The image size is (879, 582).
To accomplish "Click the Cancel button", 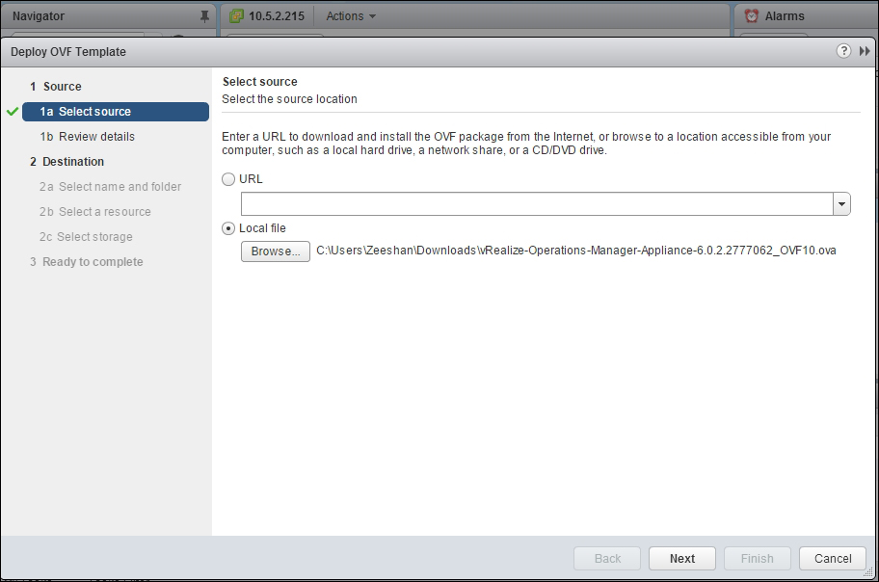I will pyautogui.click(x=833, y=558).
